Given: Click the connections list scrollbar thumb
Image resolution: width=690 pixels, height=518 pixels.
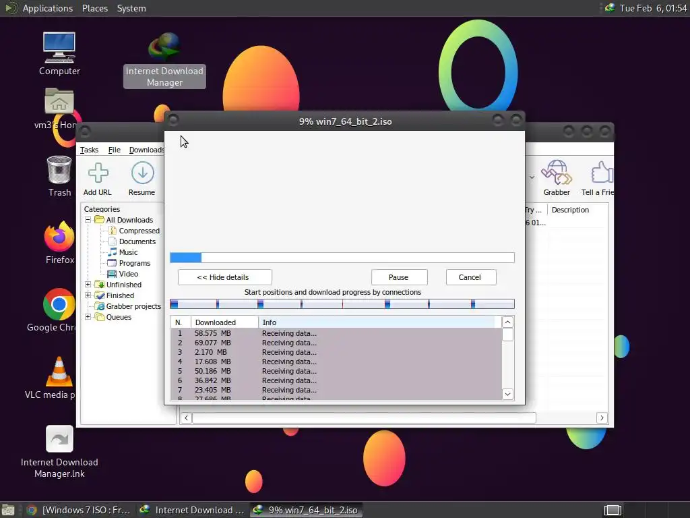Looking at the screenshot, I should 507,335.
